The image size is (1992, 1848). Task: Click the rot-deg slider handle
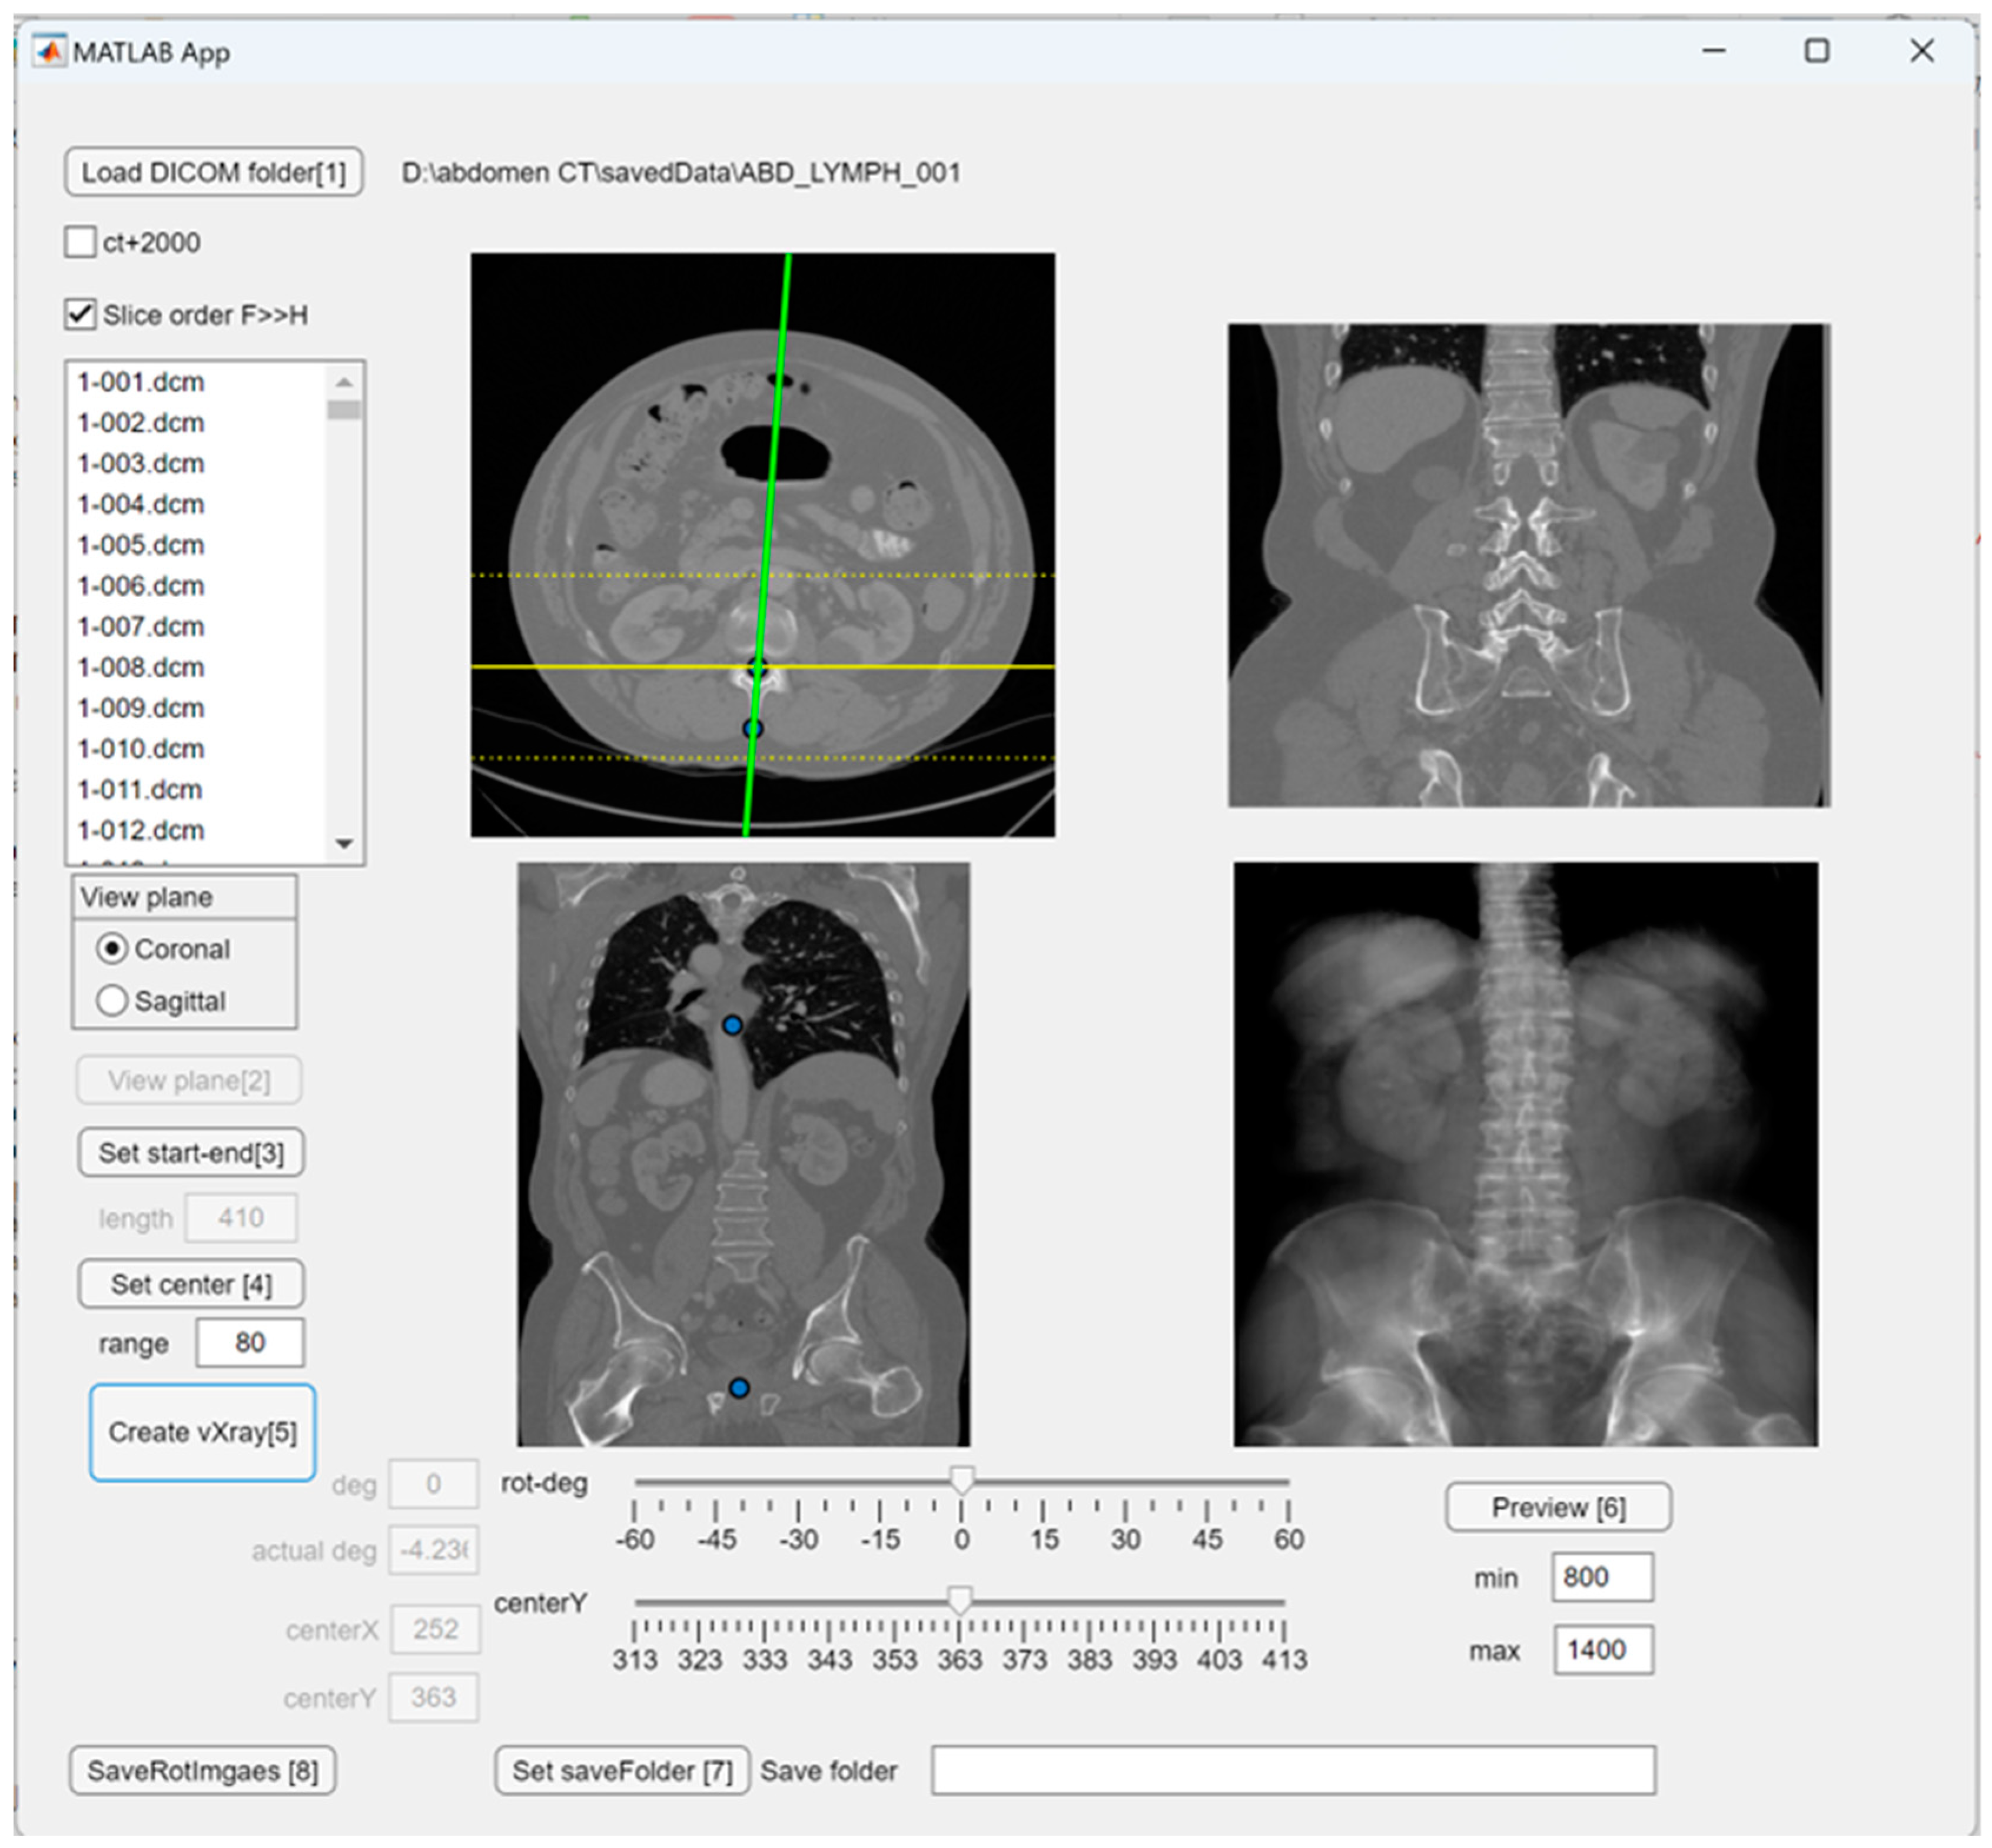[961, 1479]
